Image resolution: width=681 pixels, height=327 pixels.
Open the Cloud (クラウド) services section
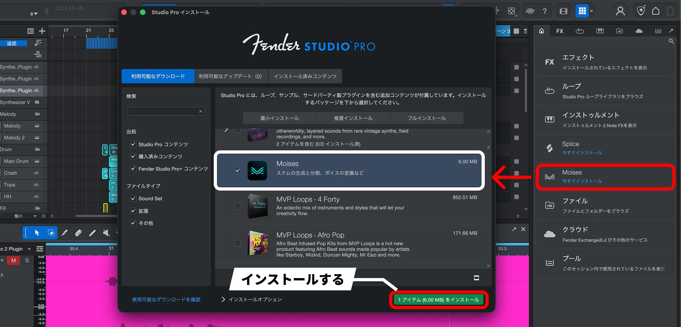coord(605,234)
